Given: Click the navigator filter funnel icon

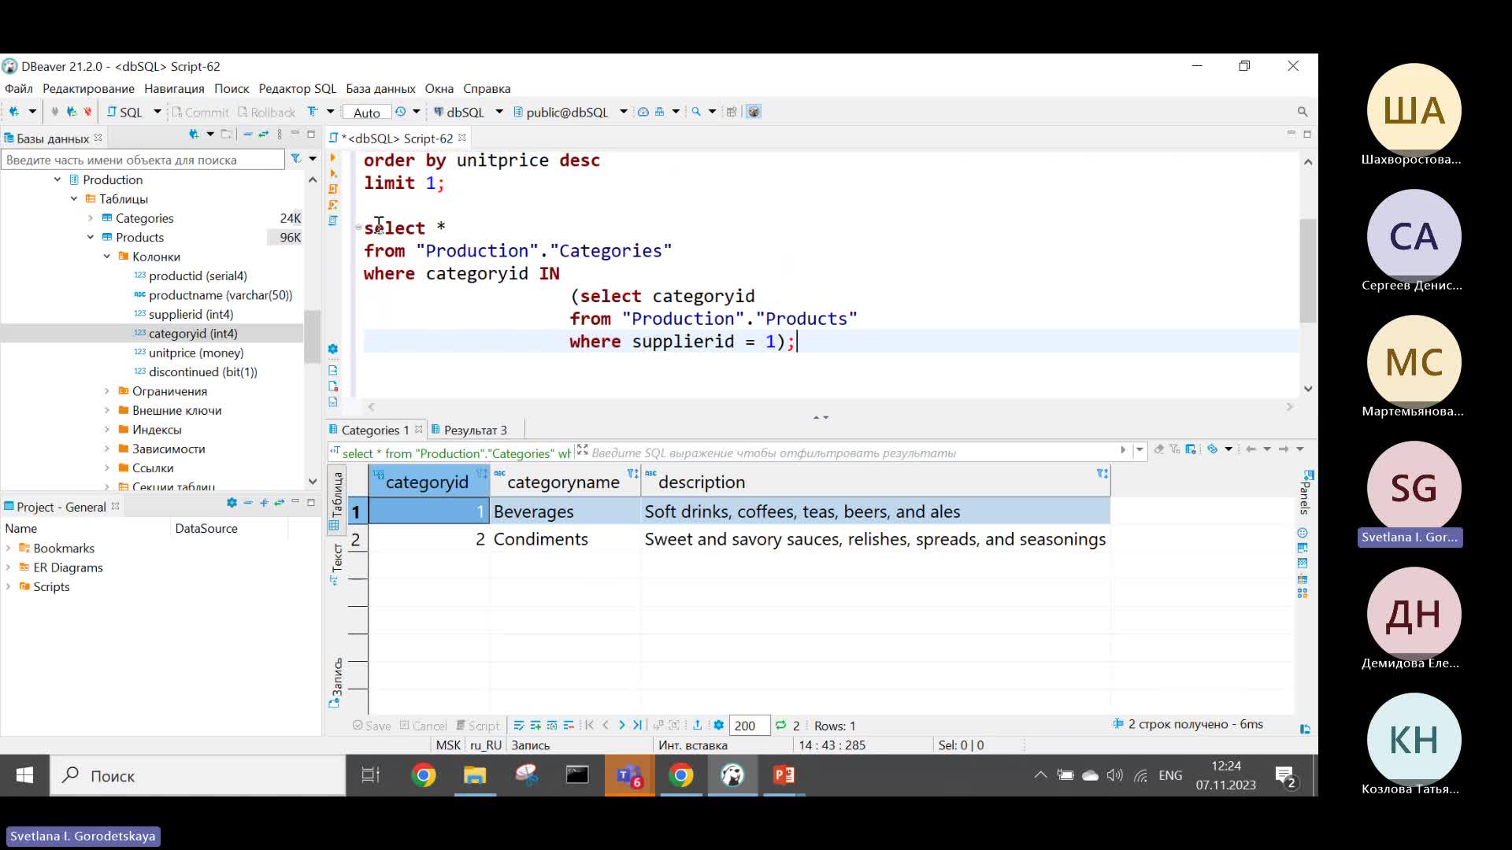Looking at the screenshot, I should [296, 159].
